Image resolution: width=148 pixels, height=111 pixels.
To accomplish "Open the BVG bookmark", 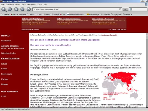I will coord(63,14).
